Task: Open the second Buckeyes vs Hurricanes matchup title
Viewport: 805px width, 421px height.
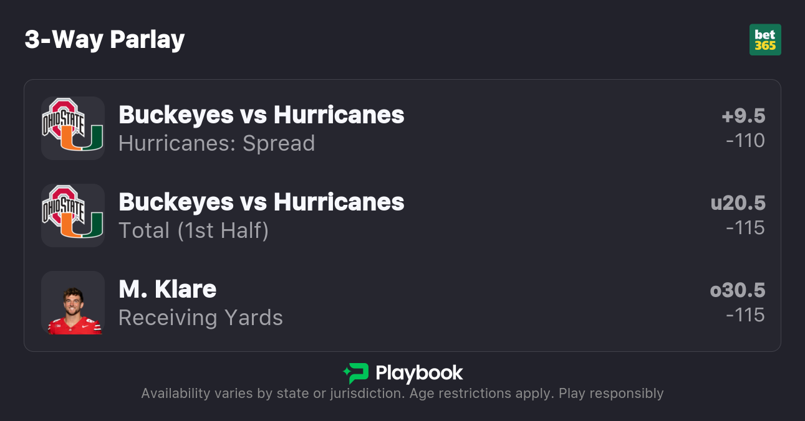Action: click(x=261, y=202)
